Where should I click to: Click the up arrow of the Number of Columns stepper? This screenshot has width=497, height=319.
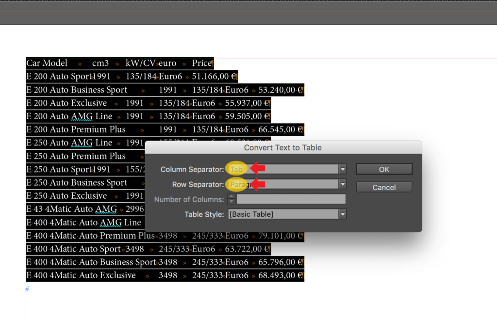tap(231, 196)
